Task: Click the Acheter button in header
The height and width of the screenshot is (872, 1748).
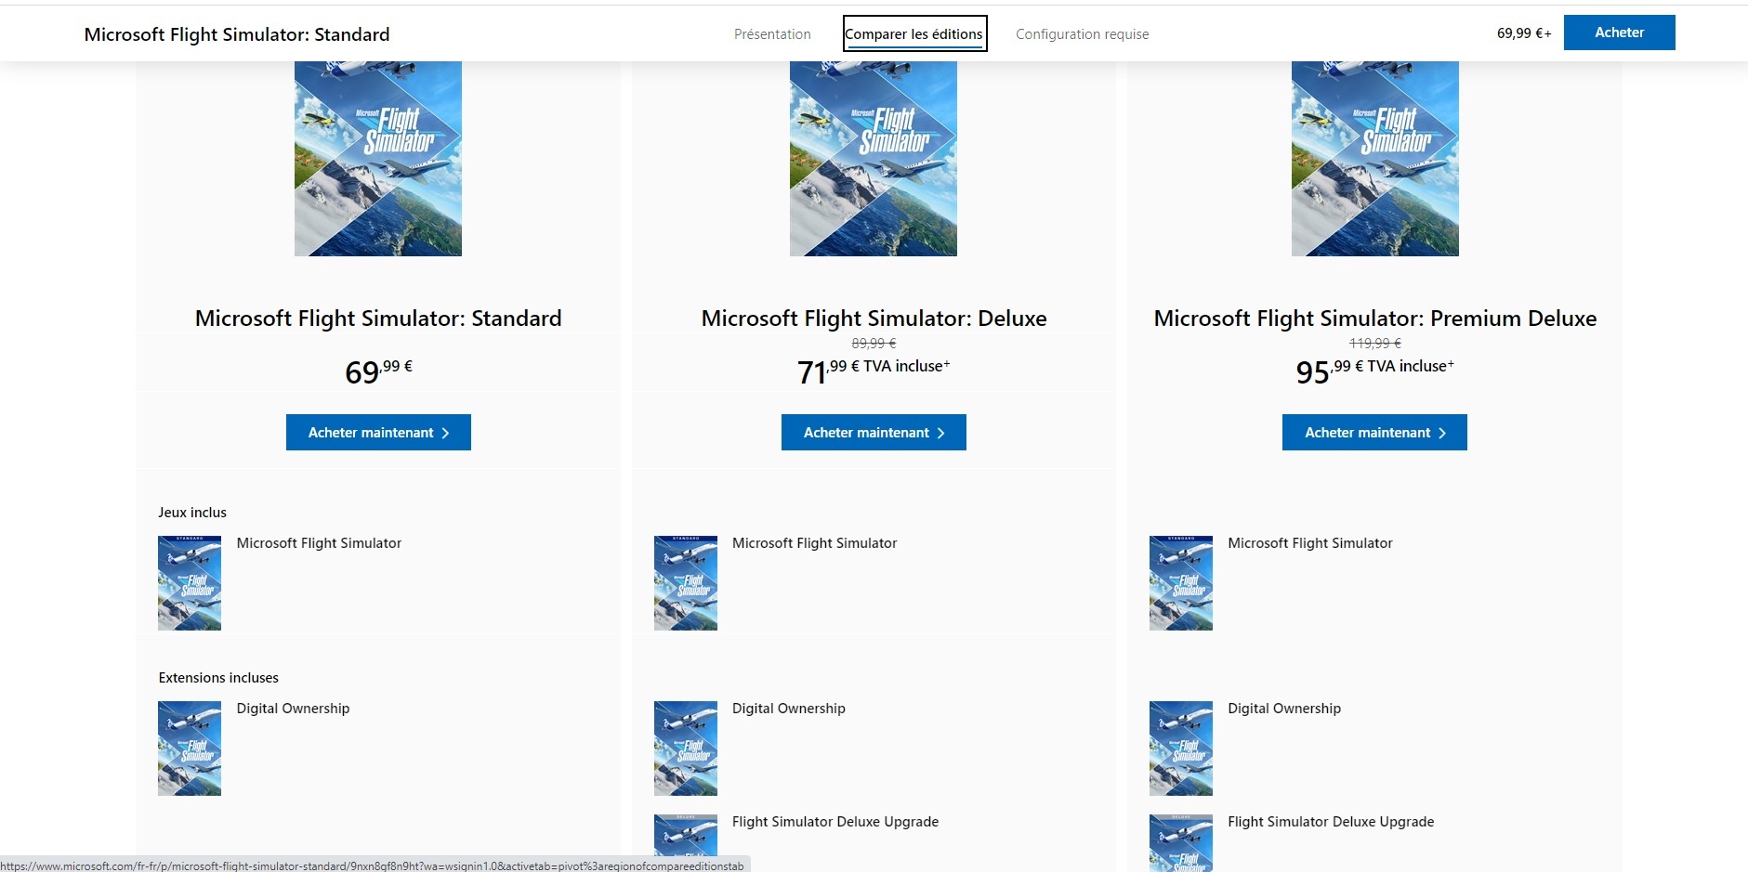Action: pyautogui.click(x=1619, y=33)
